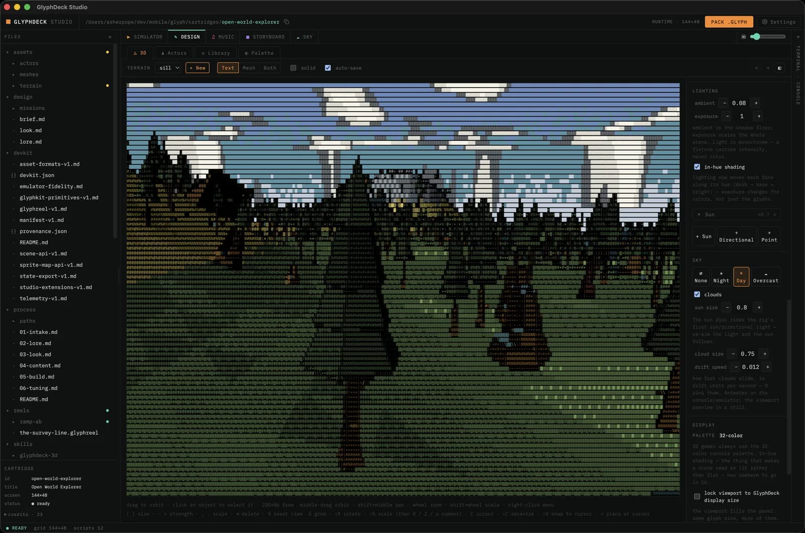The image size is (805, 533).
Task: Click the GlyphDeck orange logo square
Action: [8, 22]
